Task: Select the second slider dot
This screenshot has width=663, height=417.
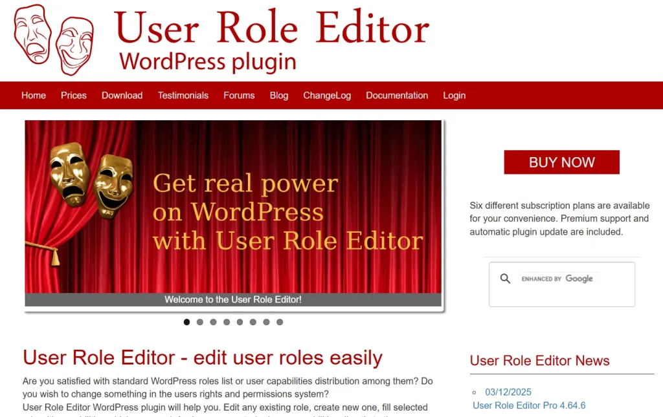Action: coord(200,322)
